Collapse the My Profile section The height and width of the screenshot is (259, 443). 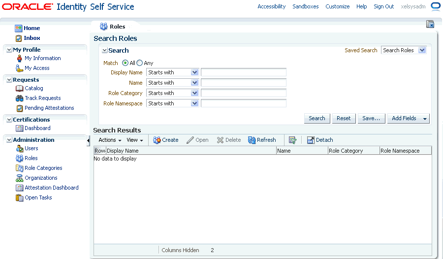9,50
